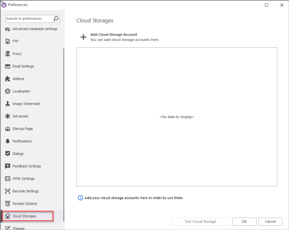The height and width of the screenshot is (230, 289).
Task: Open the FTP preferences section
Action: pos(32,41)
